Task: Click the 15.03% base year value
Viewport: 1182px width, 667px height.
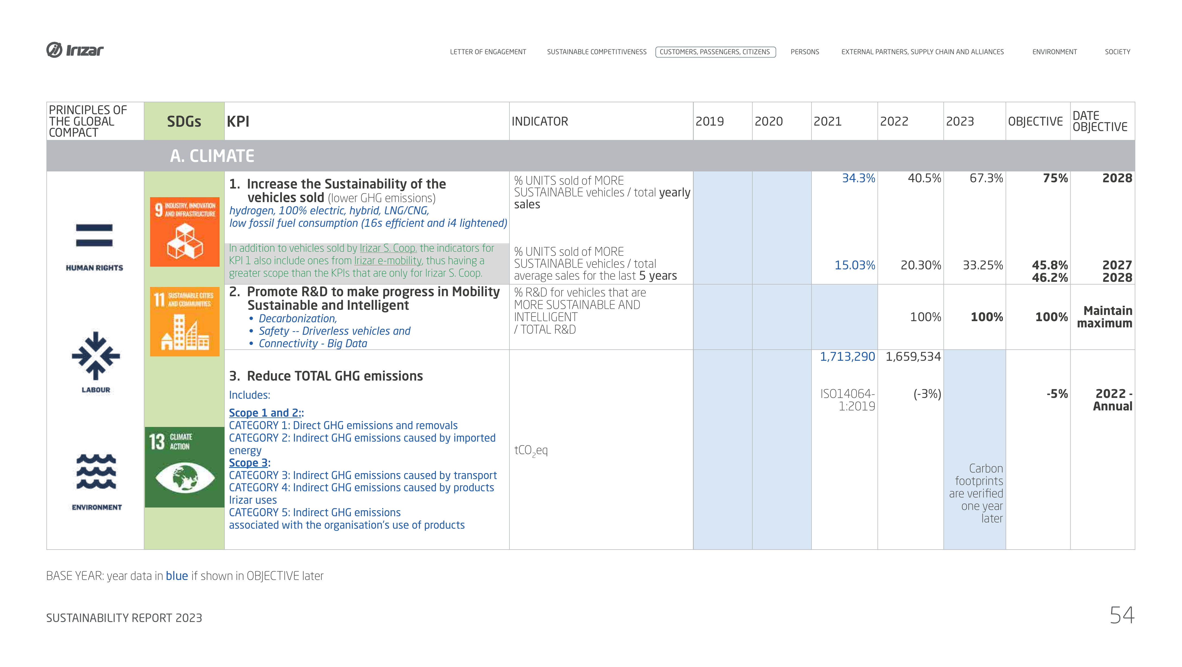Action: click(854, 265)
